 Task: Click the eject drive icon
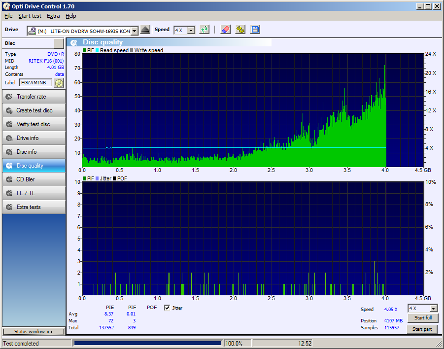pyautogui.click(x=145, y=30)
